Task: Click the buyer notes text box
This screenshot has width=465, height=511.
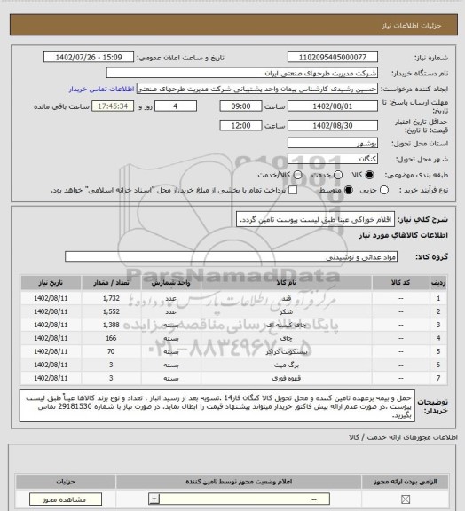Action: pos(217,405)
